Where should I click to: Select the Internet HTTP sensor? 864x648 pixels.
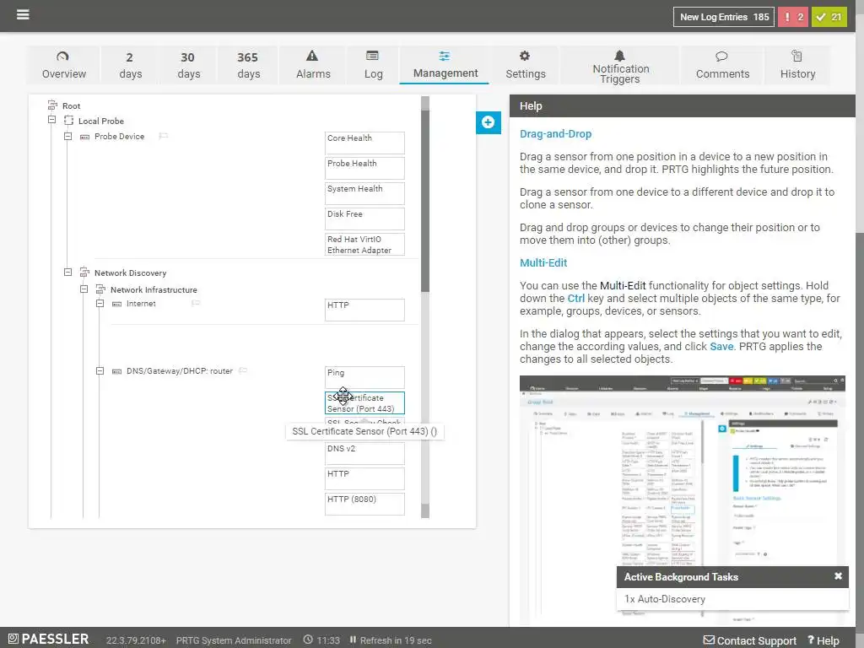pyautogui.click(x=364, y=310)
